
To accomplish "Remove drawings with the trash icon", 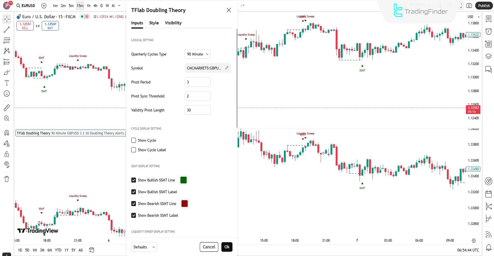I will click(7, 179).
